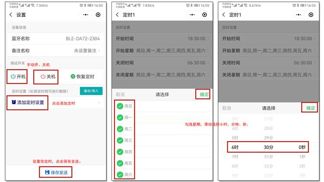Tap the alarm clock icon for 添加定时设置
This screenshot has height=182, width=324.
[x=14, y=102]
